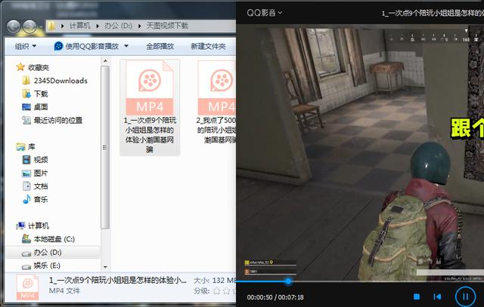Click the QQ影音 video playback area
The width and height of the screenshot is (484, 307).
(360, 152)
